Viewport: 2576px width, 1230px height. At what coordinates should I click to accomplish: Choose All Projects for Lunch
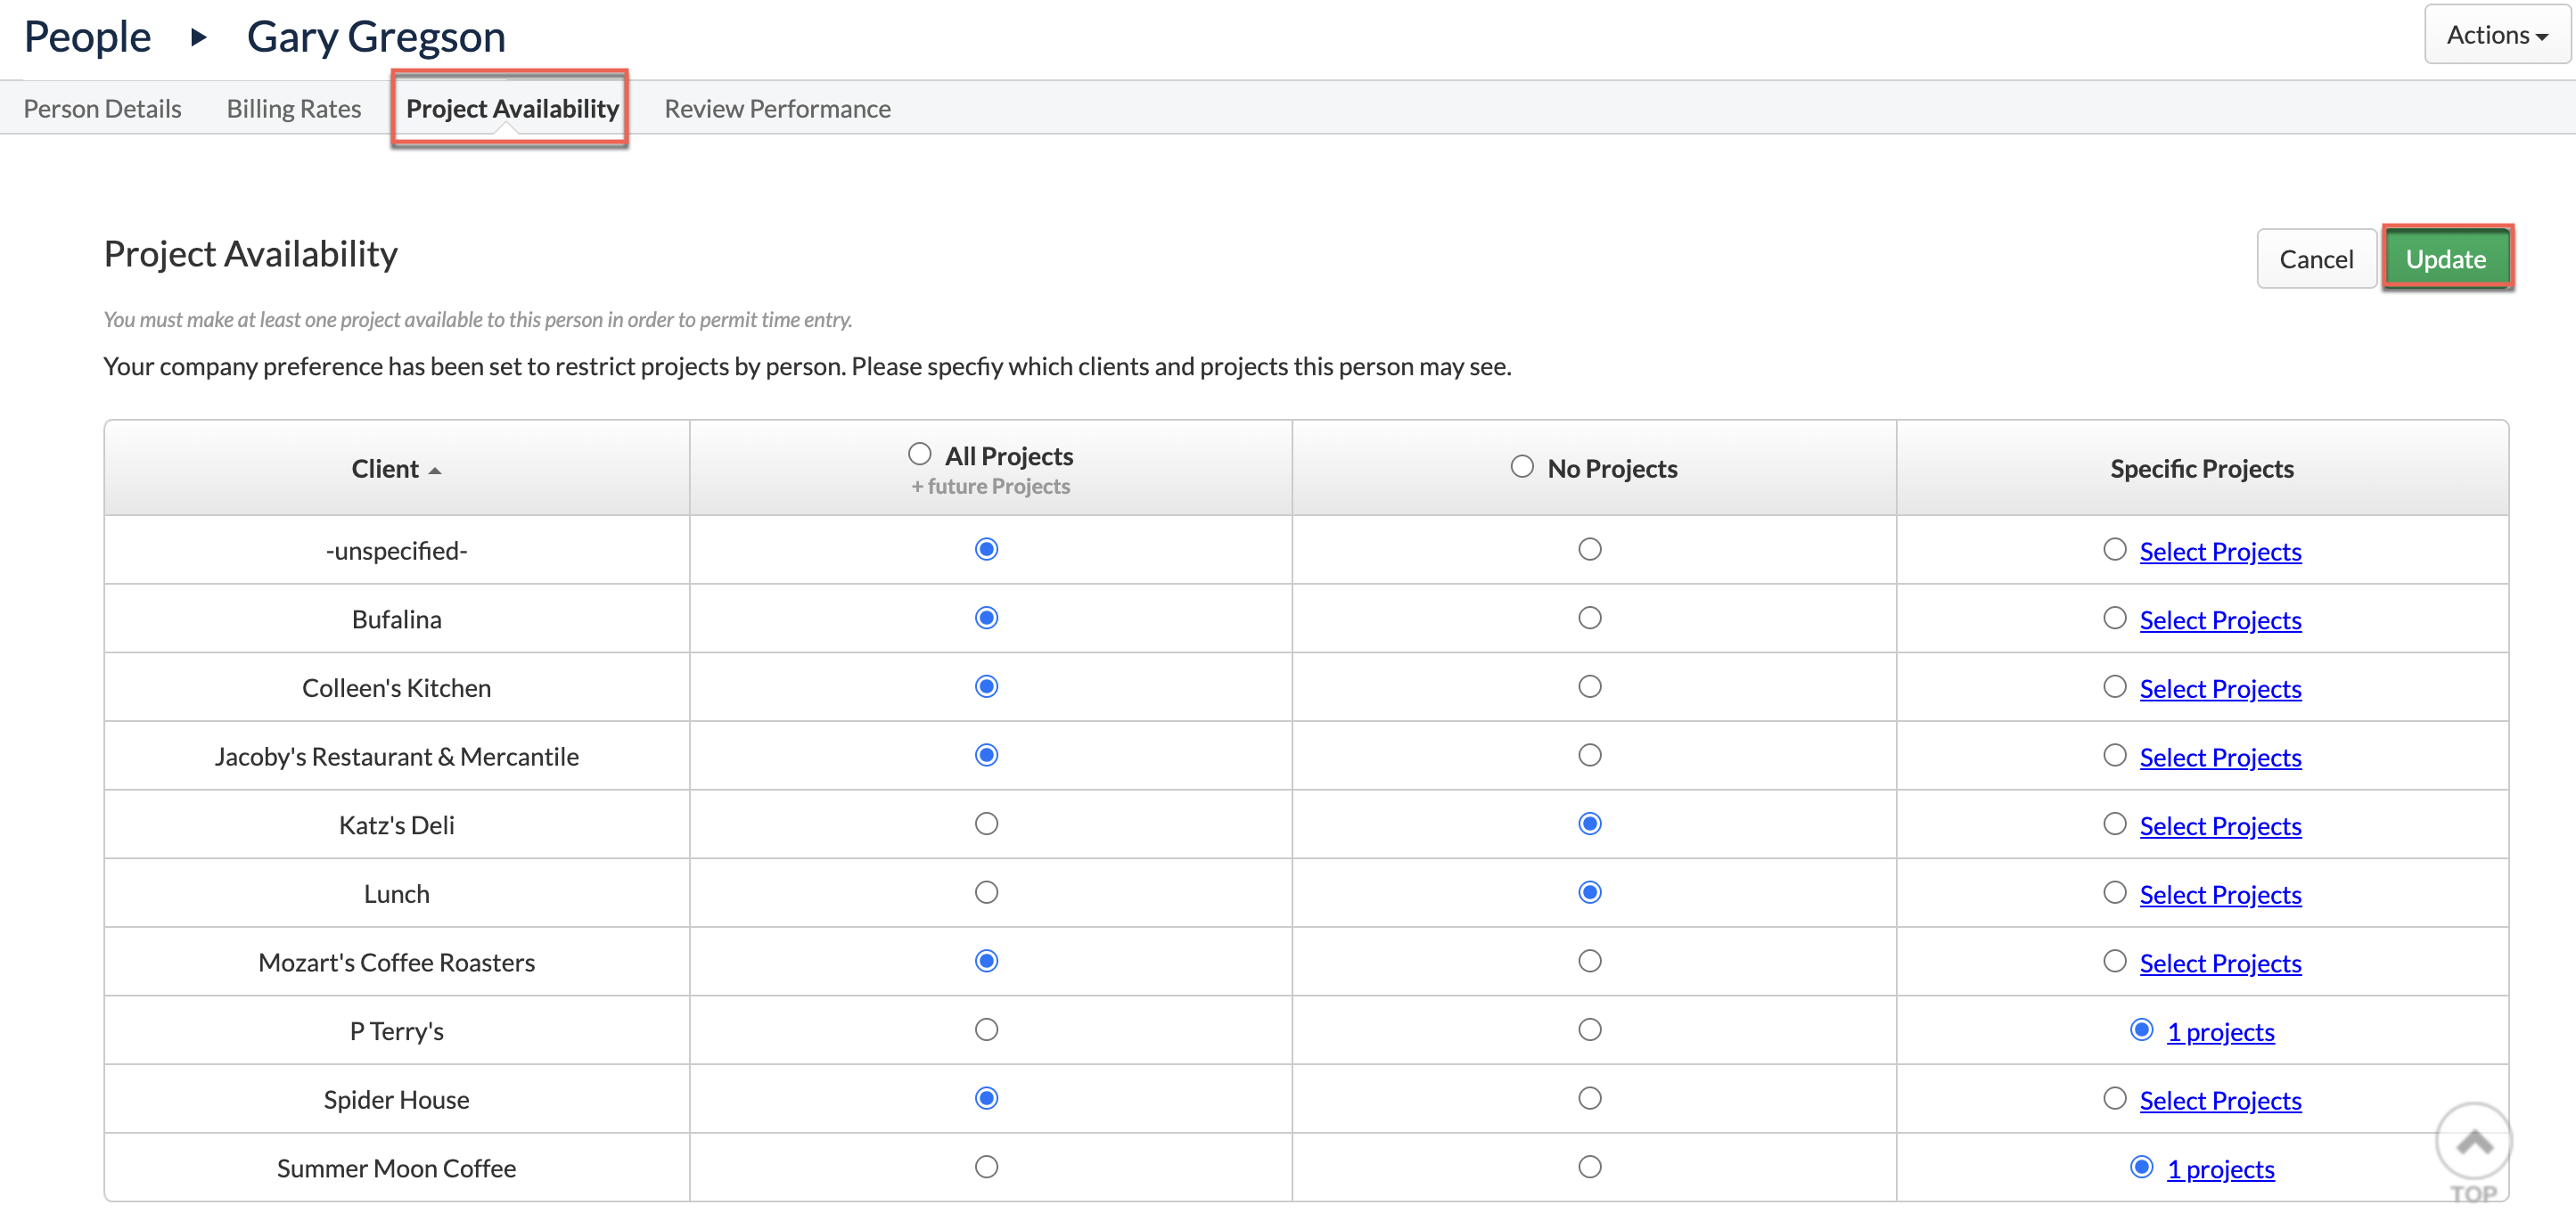point(986,892)
